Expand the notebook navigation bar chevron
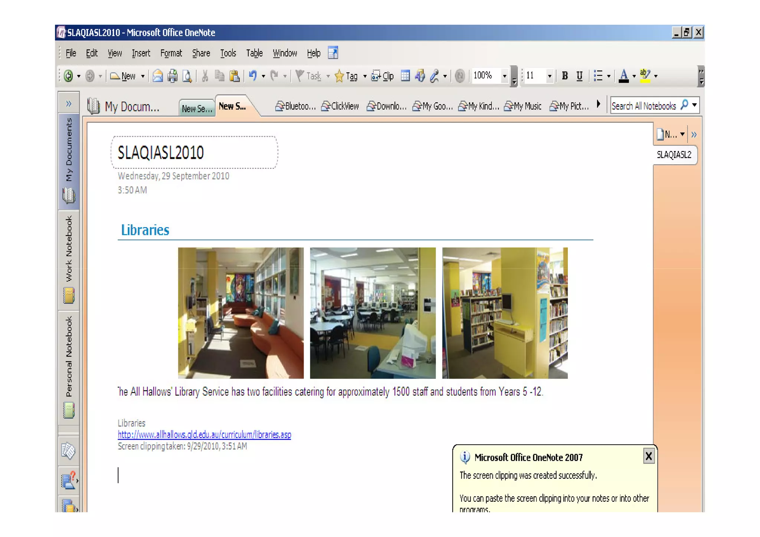 point(69,104)
